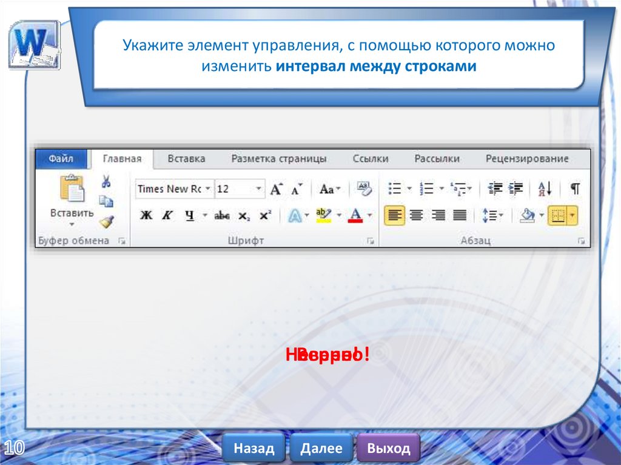Open the Times New Roman font dropdown
Viewport: 621px width, 465px height.
click(x=207, y=189)
